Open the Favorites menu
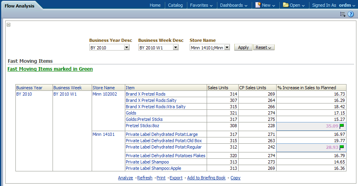The image size is (358, 186). (x=201, y=5)
